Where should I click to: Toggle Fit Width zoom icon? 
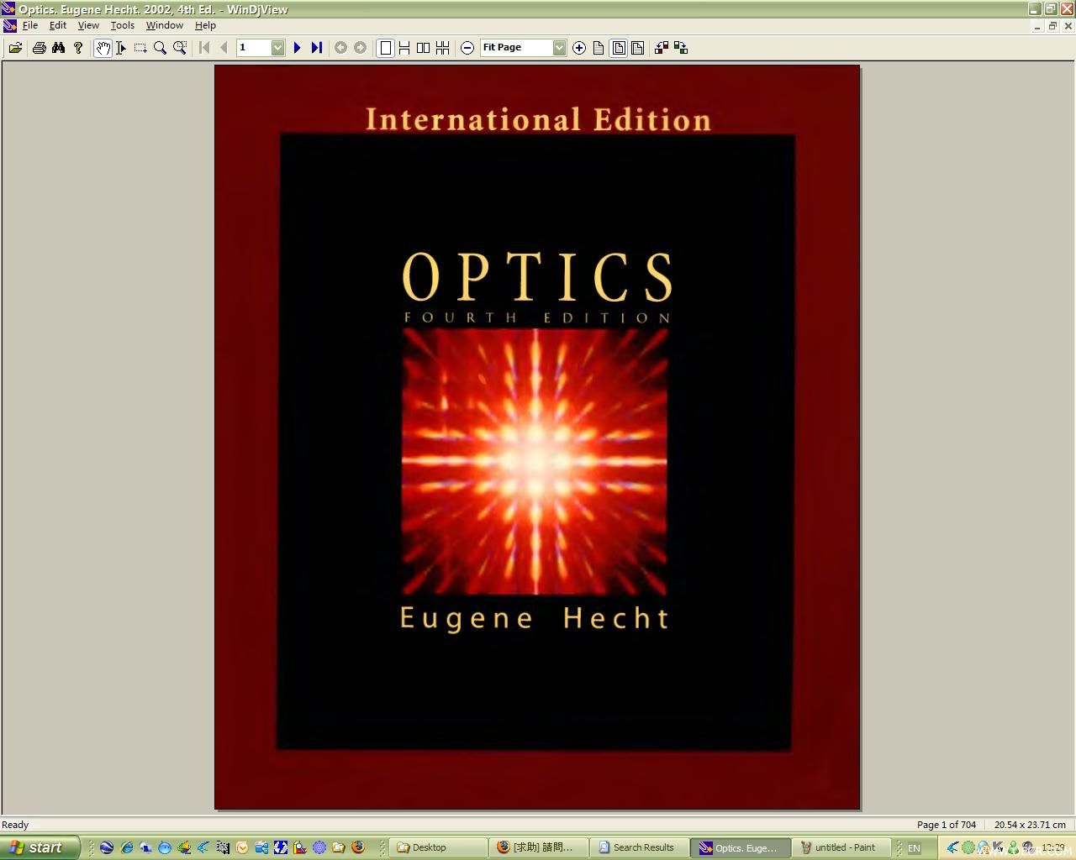[x=638, y=48]
